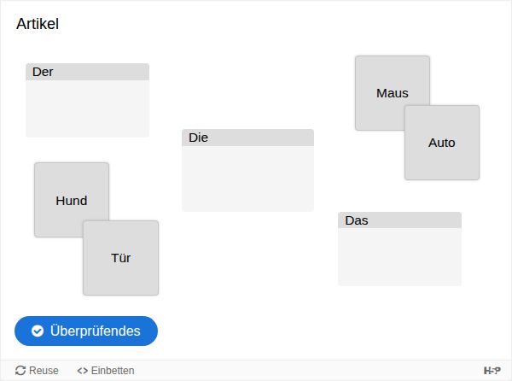Click the embed code brackets icon

[x=82, y=371]
